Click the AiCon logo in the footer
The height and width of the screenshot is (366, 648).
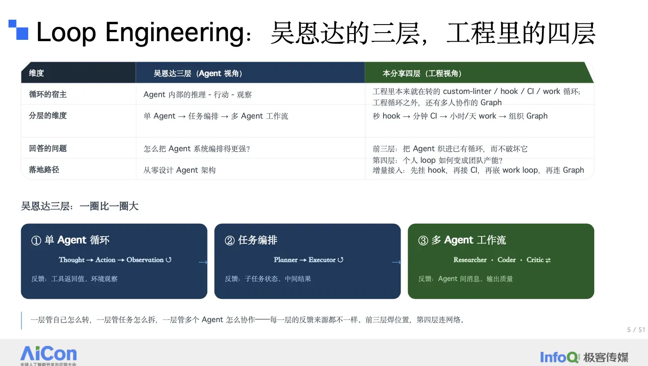click(48, 356)
